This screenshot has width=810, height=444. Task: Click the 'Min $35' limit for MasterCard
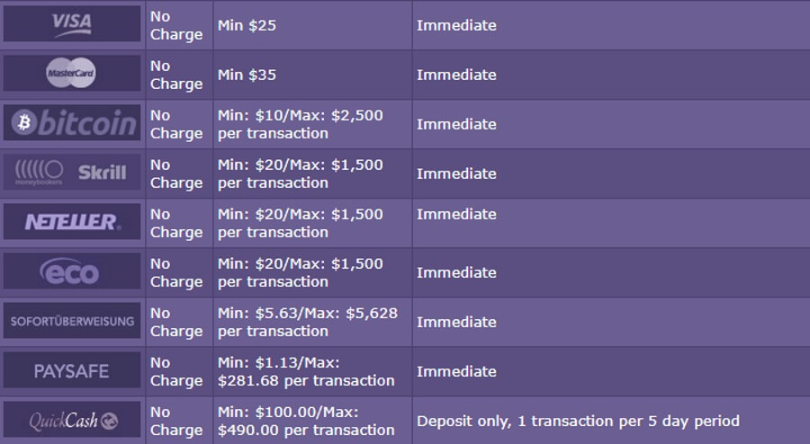tap(247, 75)
